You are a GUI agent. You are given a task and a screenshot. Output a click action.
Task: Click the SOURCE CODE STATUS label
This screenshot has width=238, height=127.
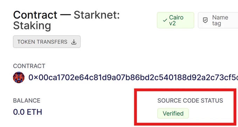[x=190, y=100]
